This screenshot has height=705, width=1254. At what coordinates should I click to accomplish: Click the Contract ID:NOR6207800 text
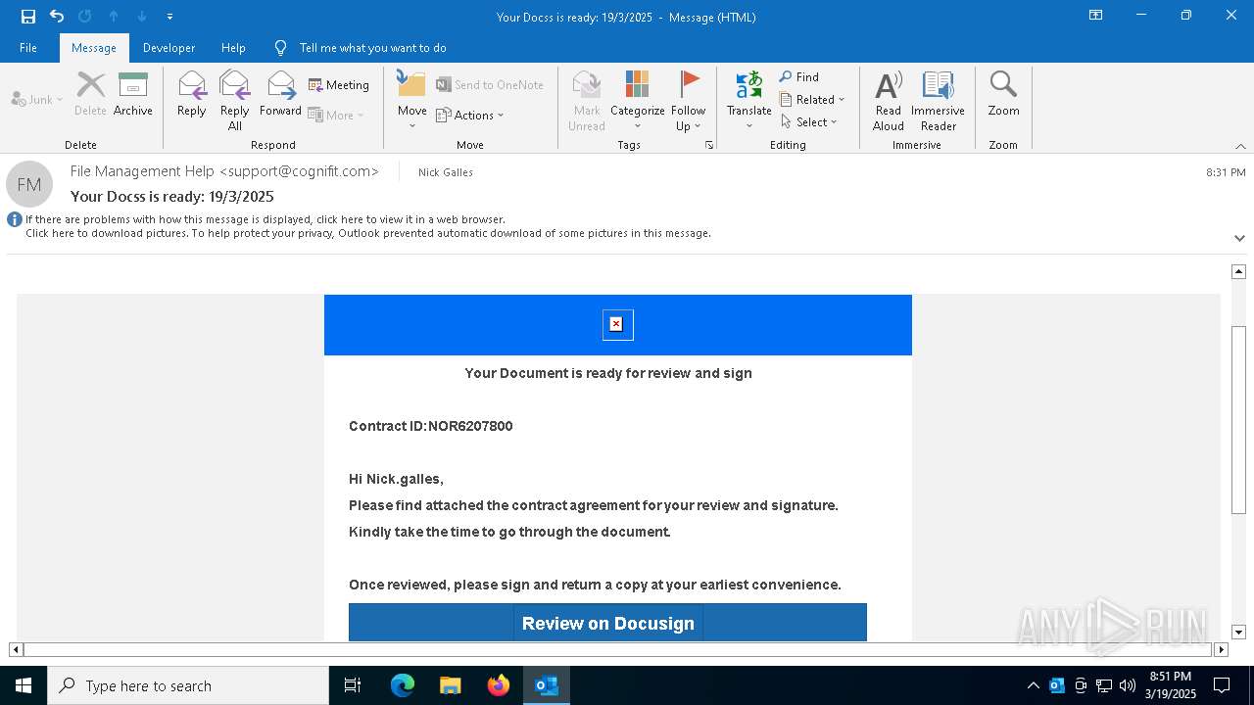431,426
